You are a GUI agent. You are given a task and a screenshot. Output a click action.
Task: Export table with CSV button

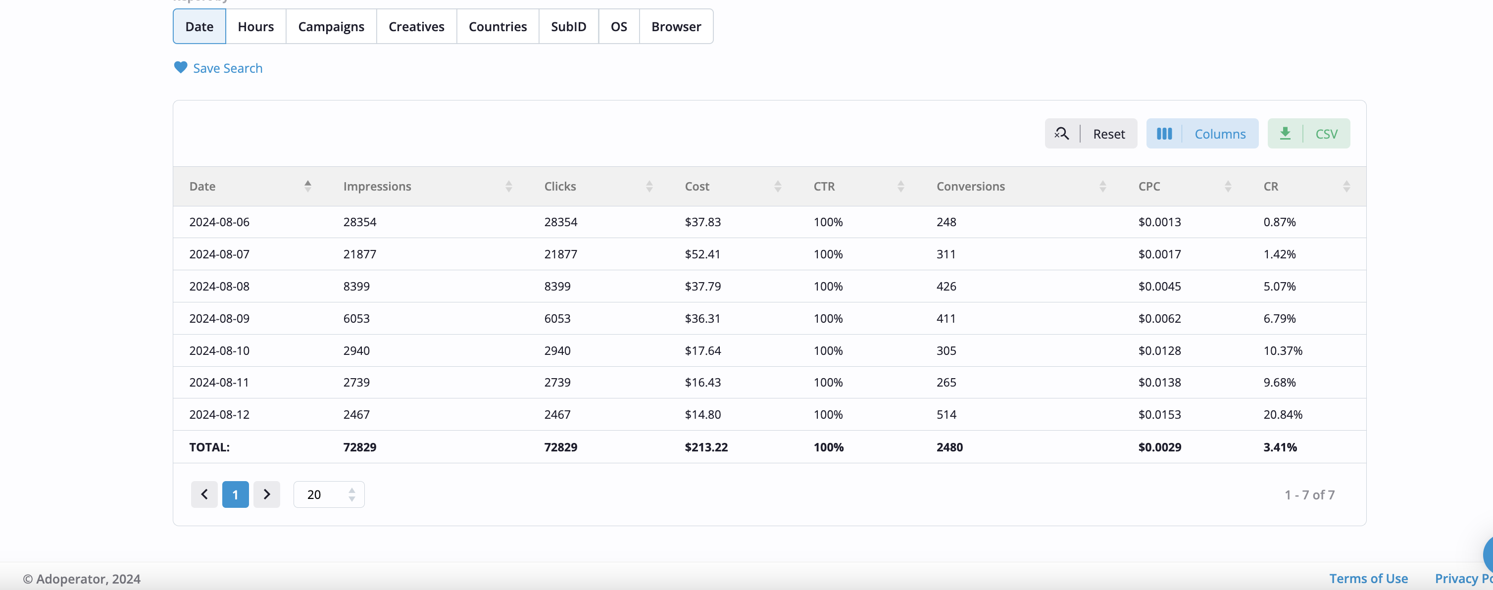(1309, 134)
